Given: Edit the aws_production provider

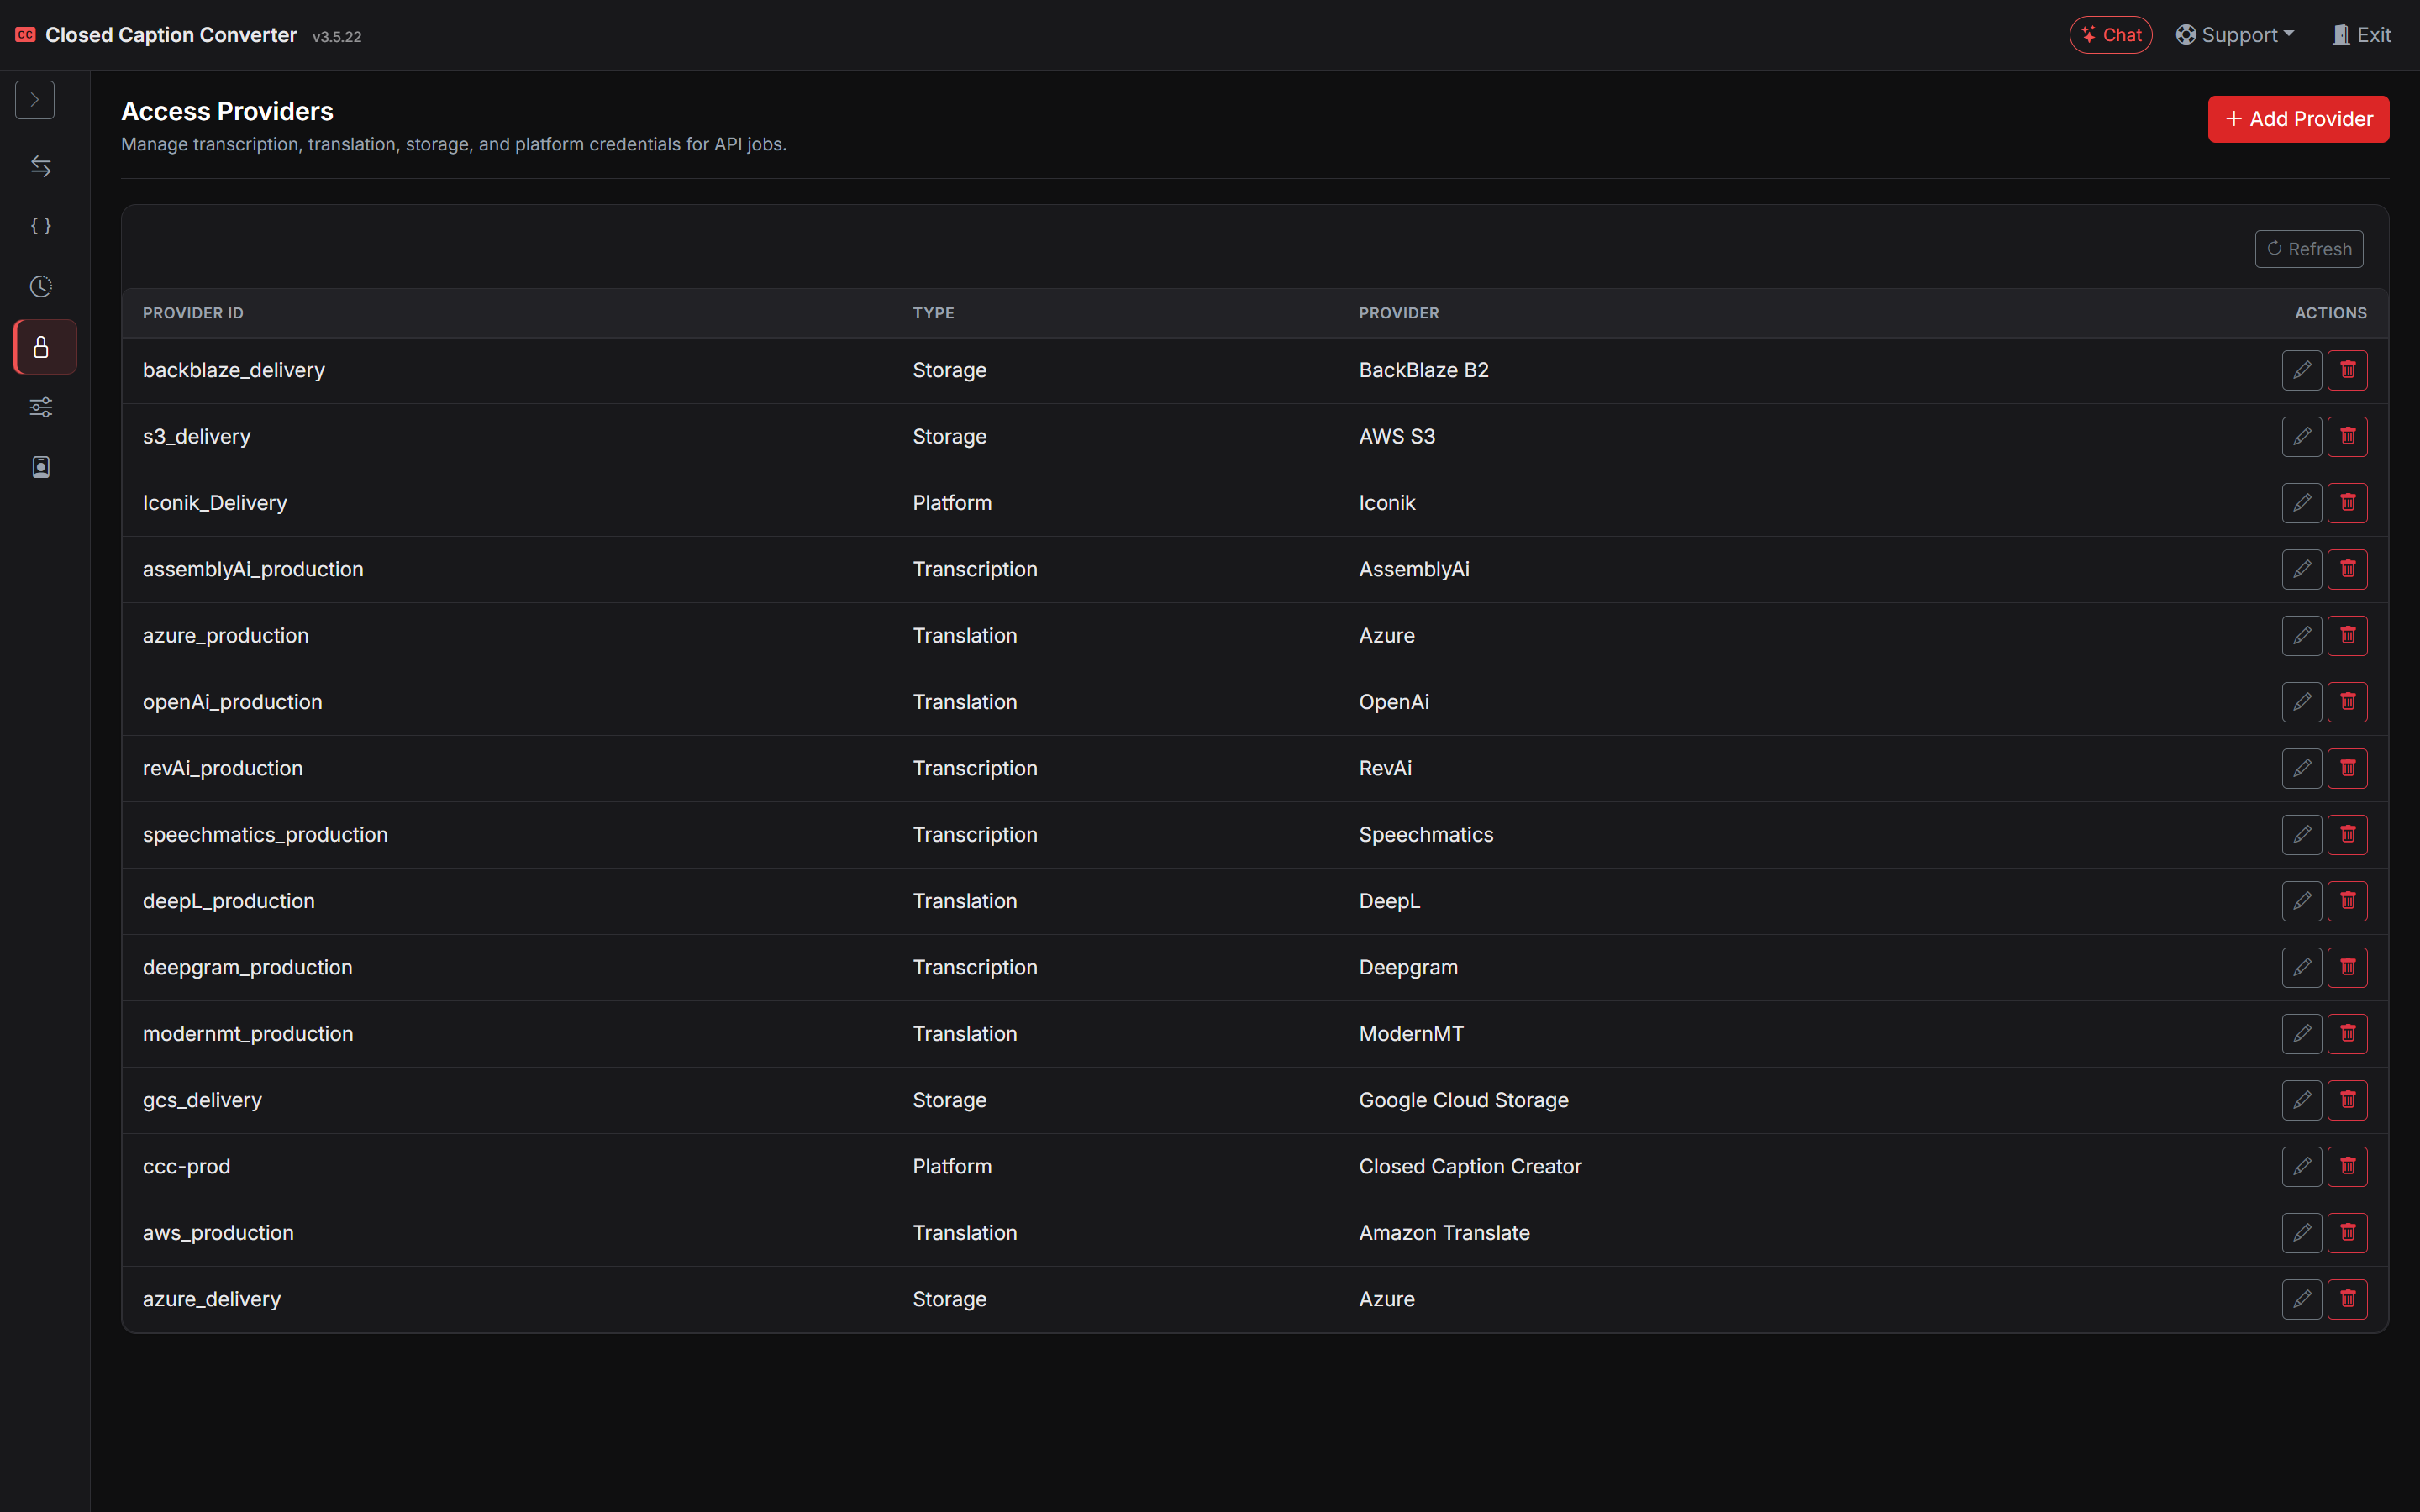Looking at the screenshot, I should [2301, 1233].
